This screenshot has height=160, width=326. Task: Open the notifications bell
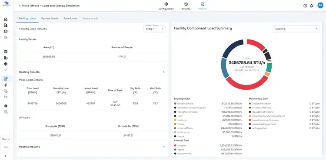click(312, 6)
